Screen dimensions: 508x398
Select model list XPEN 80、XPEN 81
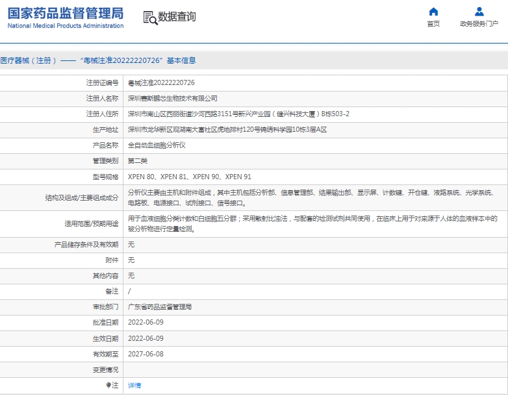point(190,177)
